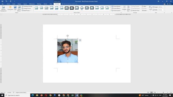173x97 pixels.
Task: Open the Size dialog launcher
Action: point(164,13)
